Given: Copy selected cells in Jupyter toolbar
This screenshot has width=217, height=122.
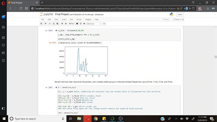Looking at the screenshot, I should pyautogui.click(x=54, y=24).
